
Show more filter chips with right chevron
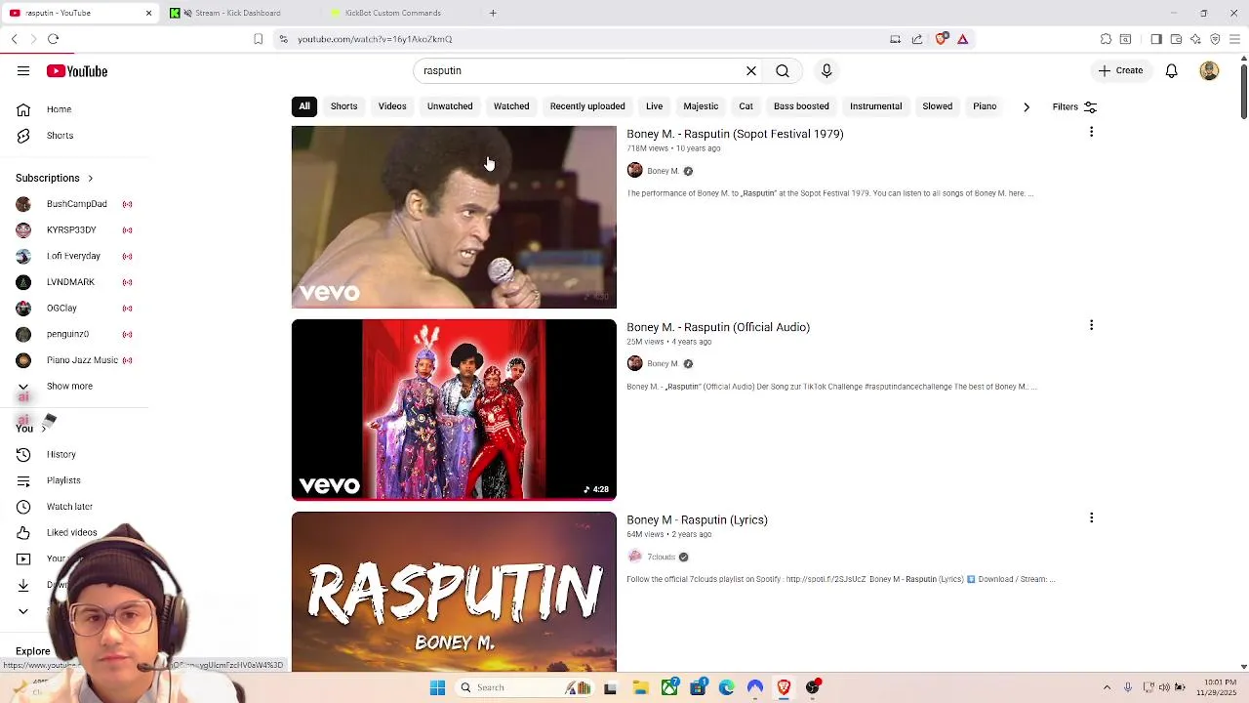[1026, 106]
